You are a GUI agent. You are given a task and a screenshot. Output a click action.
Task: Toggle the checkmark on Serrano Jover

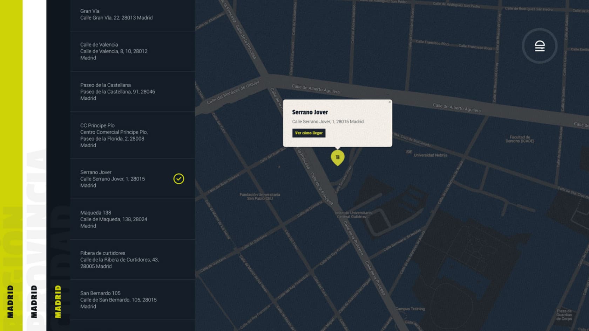(x=179, y=179)
